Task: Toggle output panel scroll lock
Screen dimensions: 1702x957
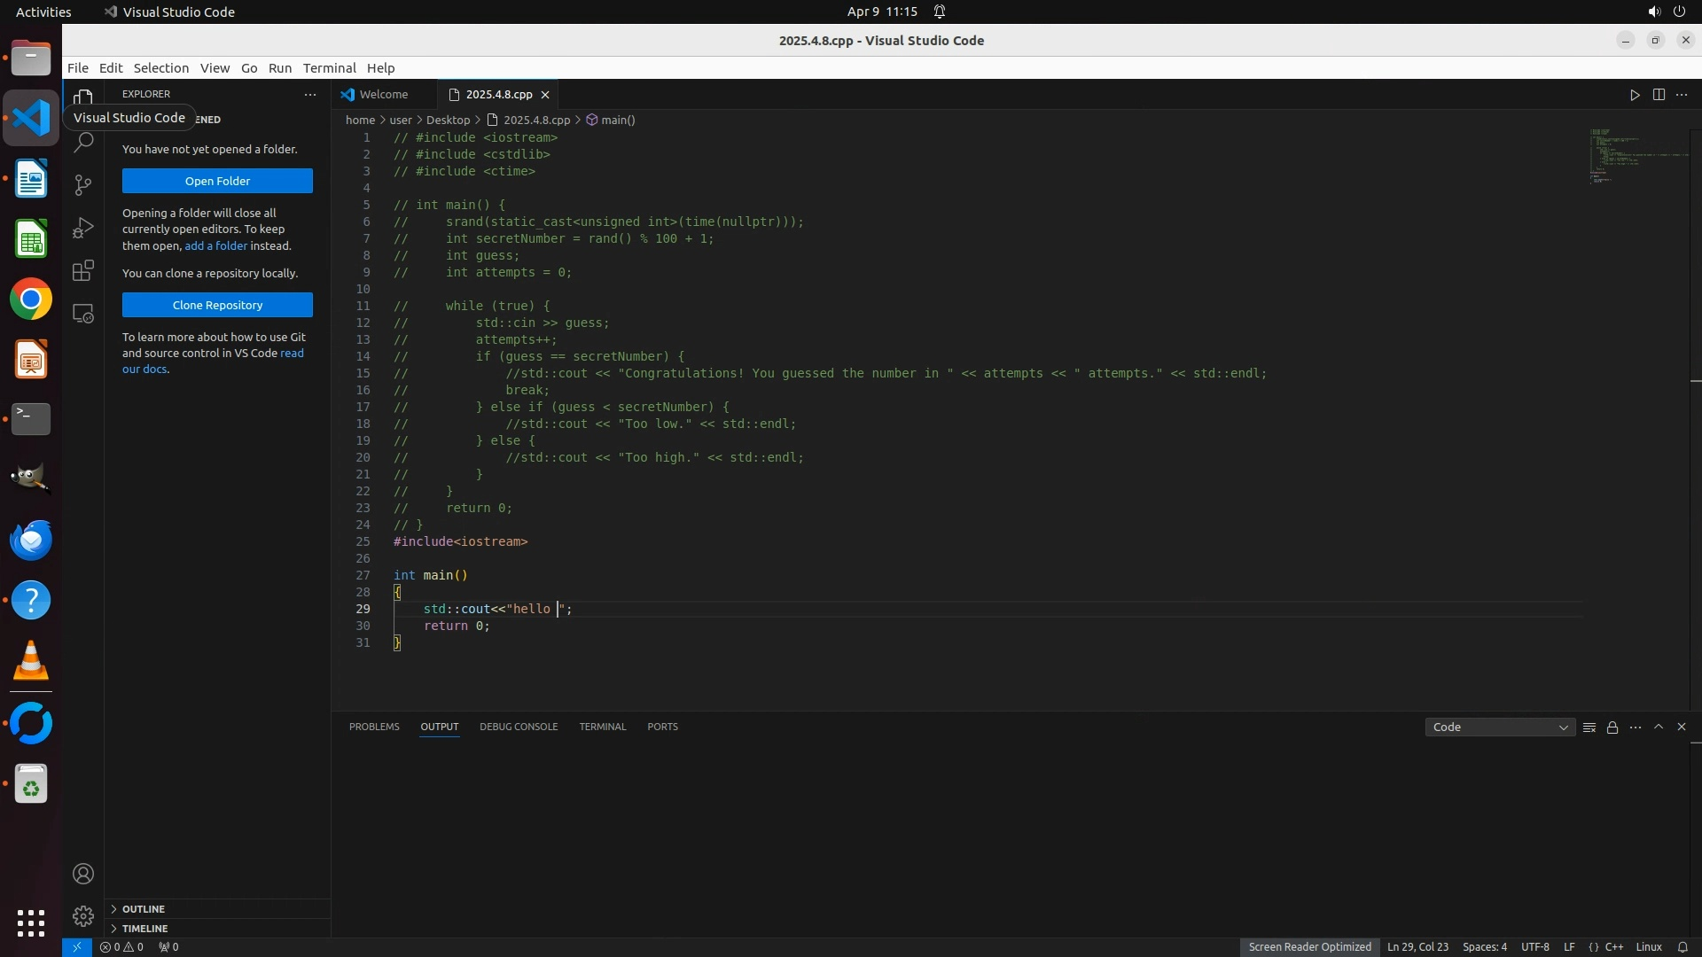Action: coord(1612,727)
